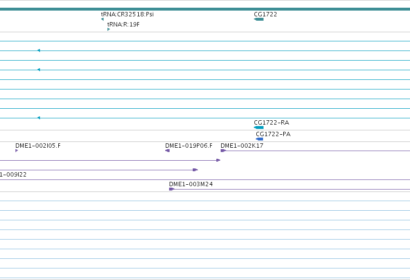
Task: Click the CG1722 gene glyph arrow
Action: tap(259, 19)
